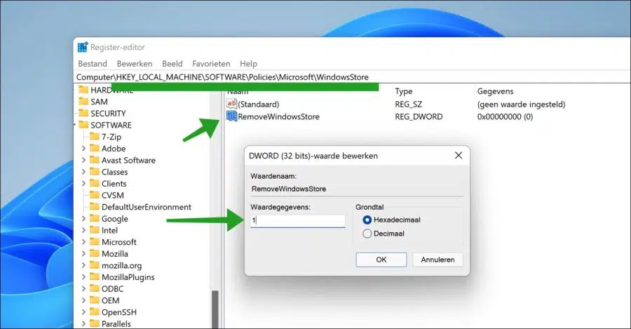Click the Clients folder icon
The image size is (631, 329).
95,183
